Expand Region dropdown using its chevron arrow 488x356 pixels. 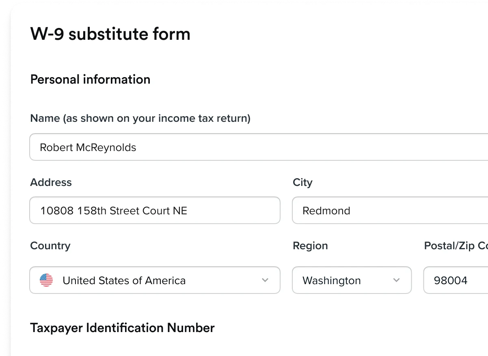point(397,280)
